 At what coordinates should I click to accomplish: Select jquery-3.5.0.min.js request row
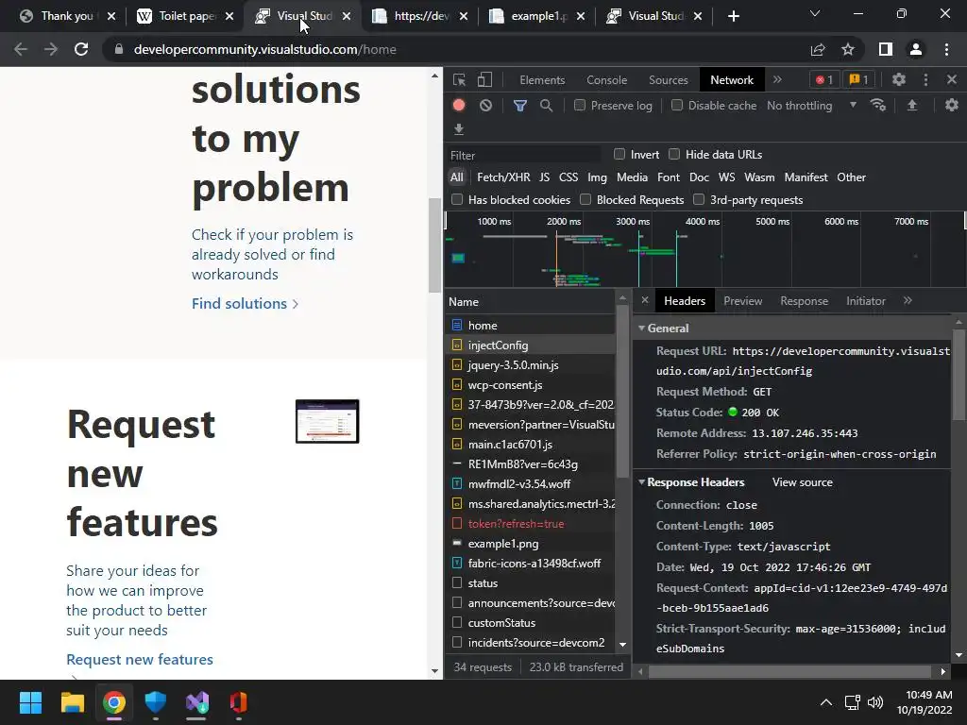point(531,365)
